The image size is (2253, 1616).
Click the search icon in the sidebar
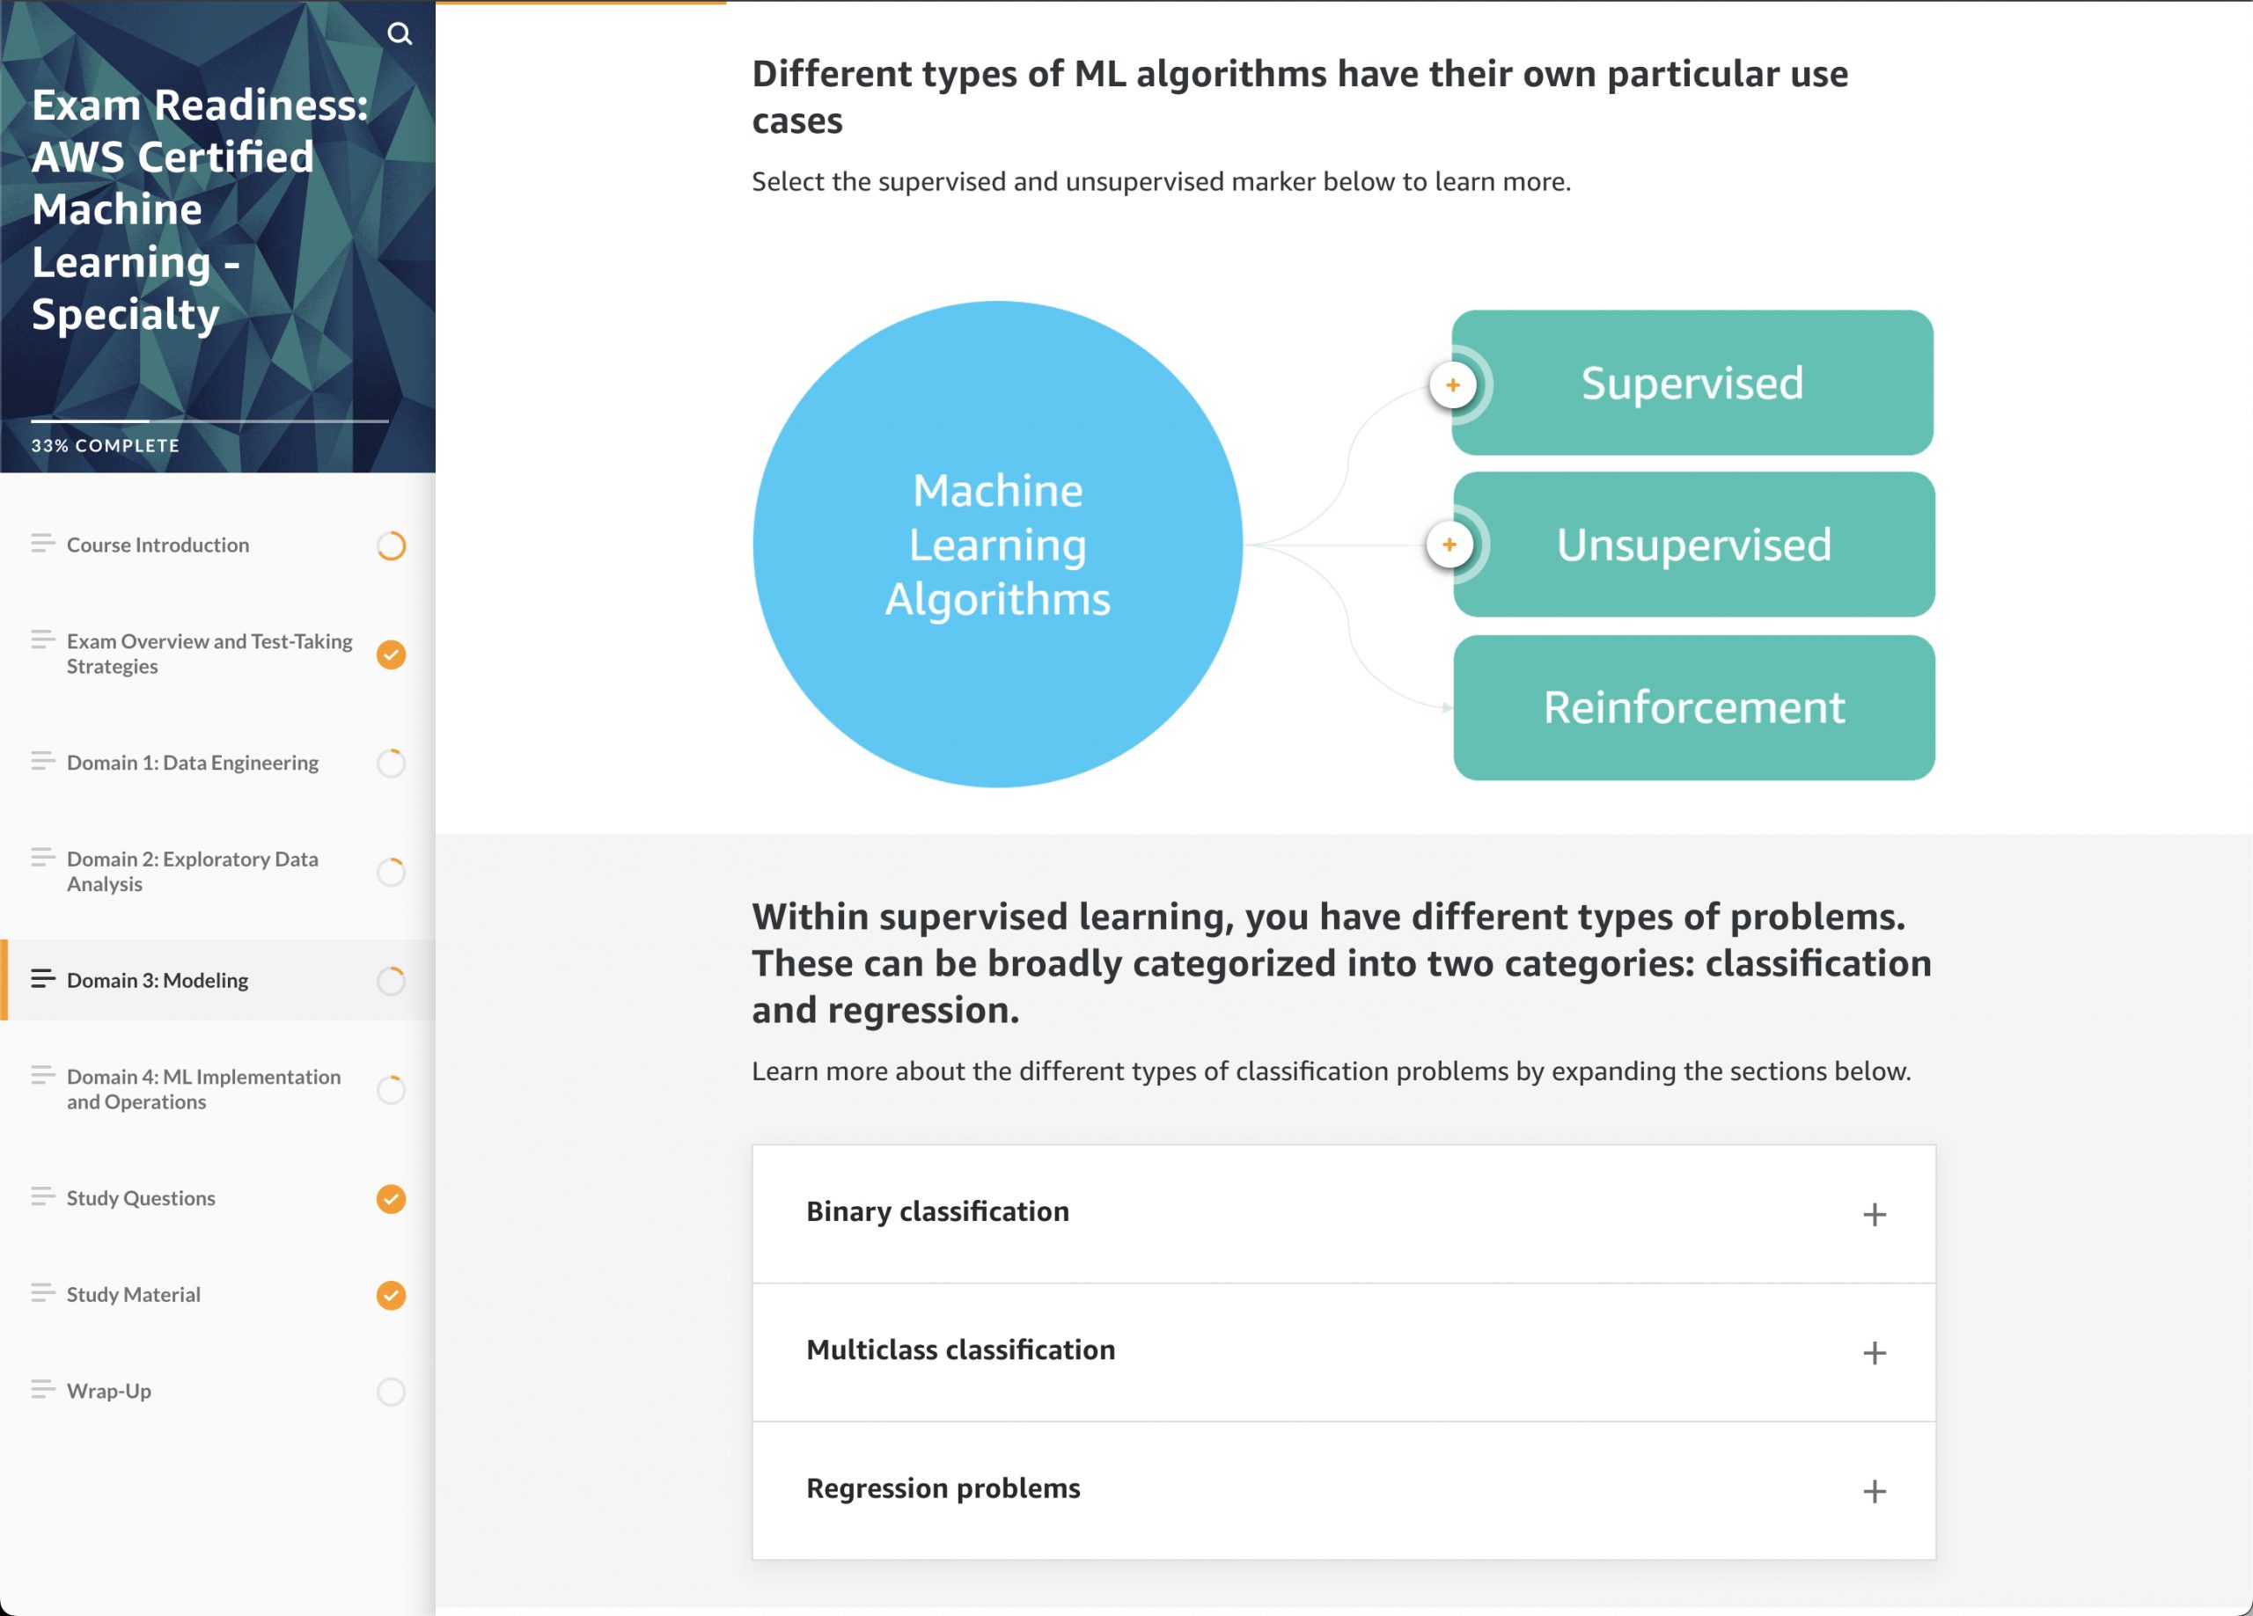click(x=397, y=33)
